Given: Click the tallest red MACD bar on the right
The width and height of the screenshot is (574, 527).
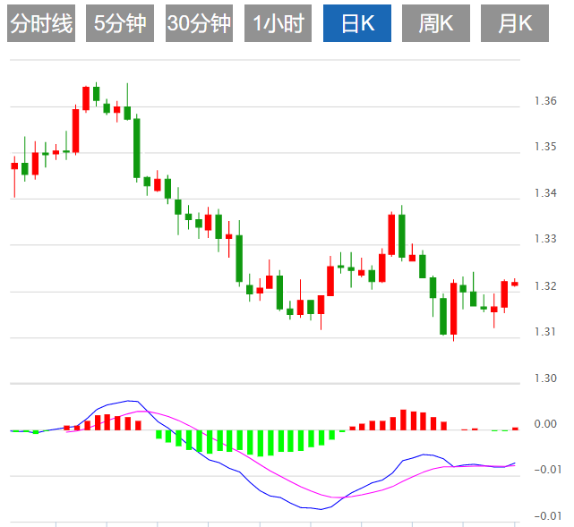Looking at the screenshot, I should (x=403, y=420).
